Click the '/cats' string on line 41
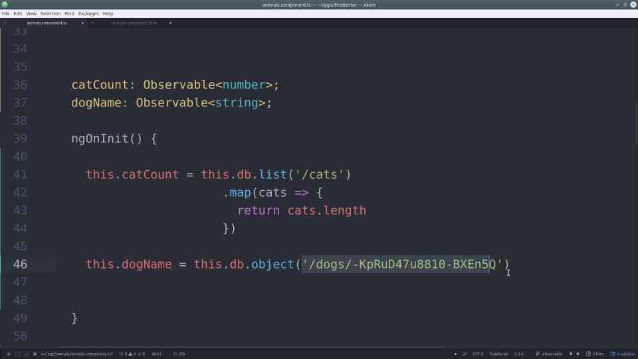 (320, 174)
